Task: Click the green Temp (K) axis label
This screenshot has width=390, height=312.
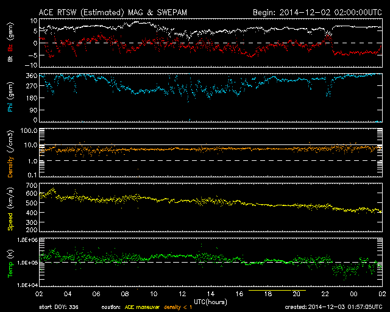Action: click(x=10, y=261)
